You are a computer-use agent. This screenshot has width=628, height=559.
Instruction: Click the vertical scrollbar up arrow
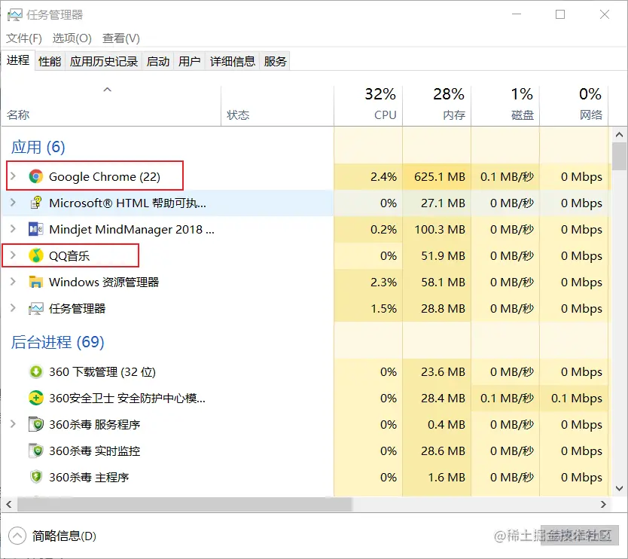coord(619,135)
